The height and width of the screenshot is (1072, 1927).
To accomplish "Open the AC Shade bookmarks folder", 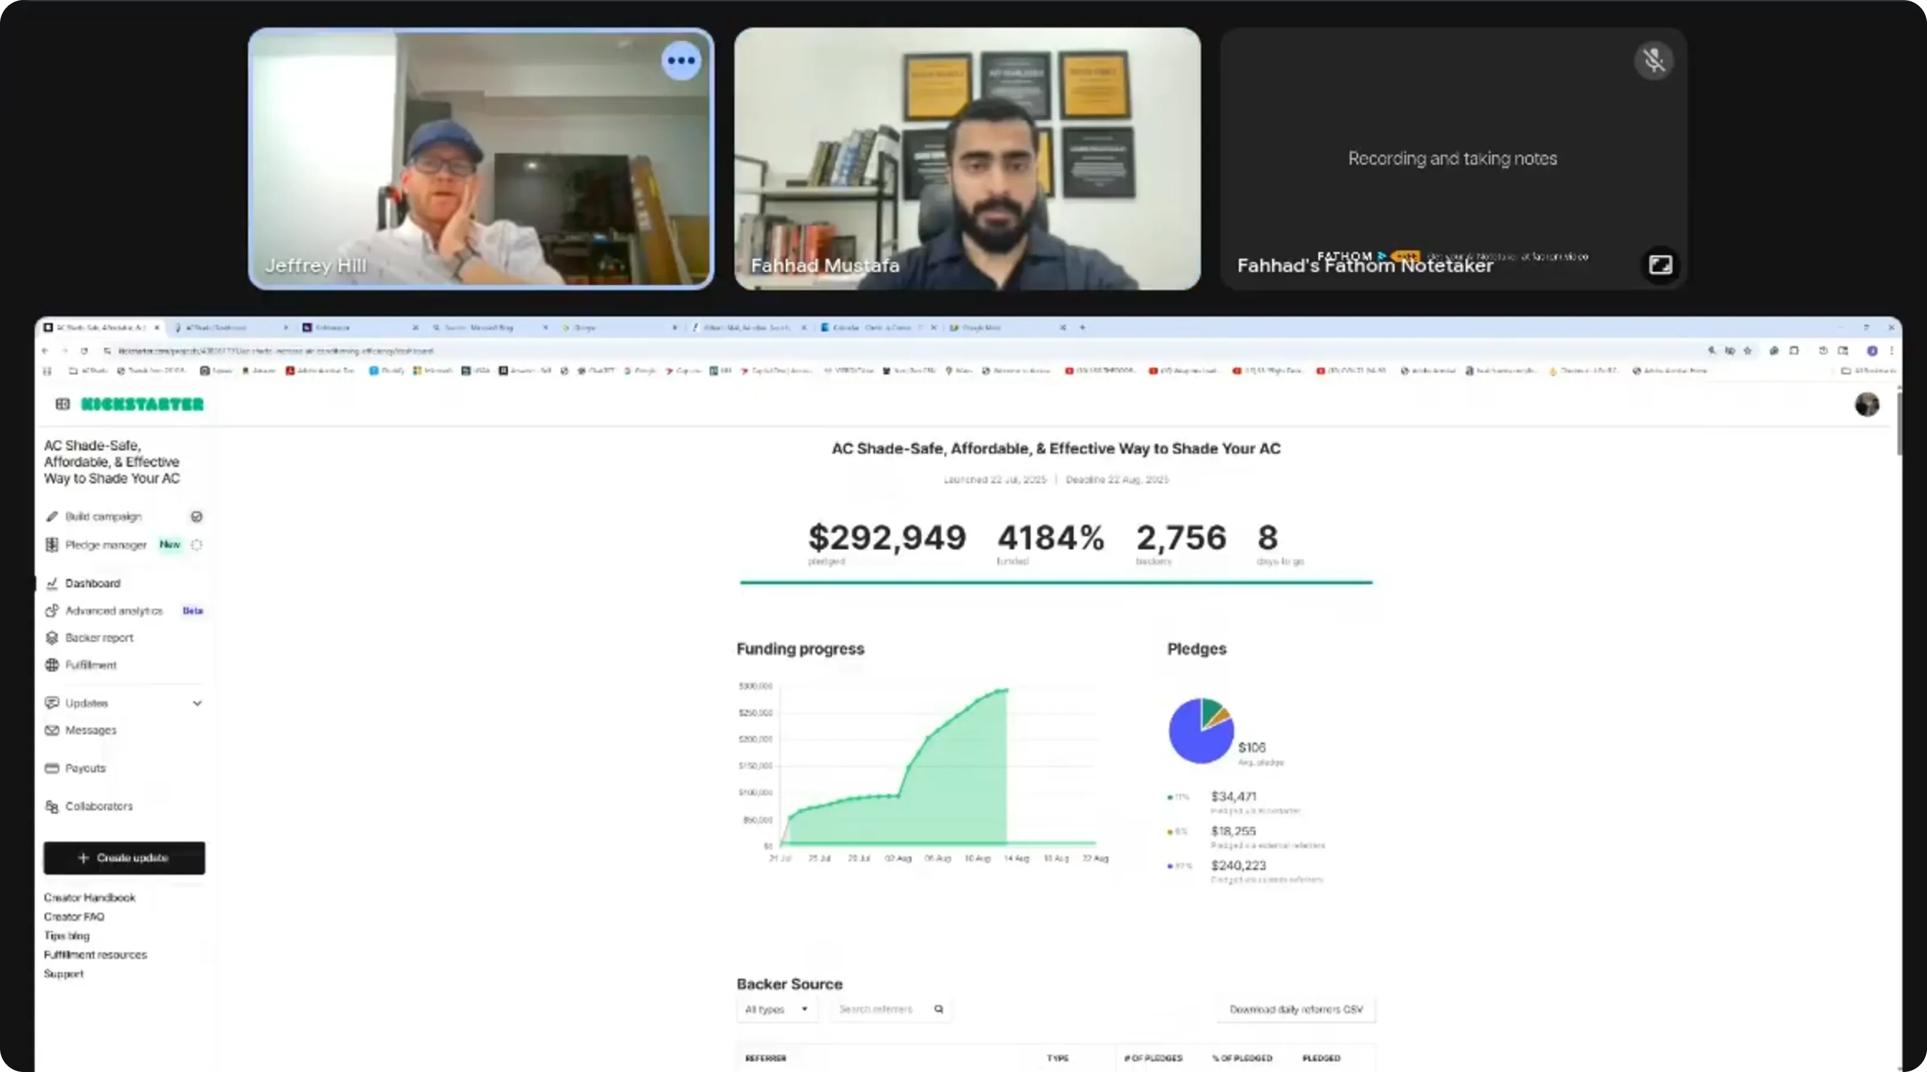I will [88, 371].
